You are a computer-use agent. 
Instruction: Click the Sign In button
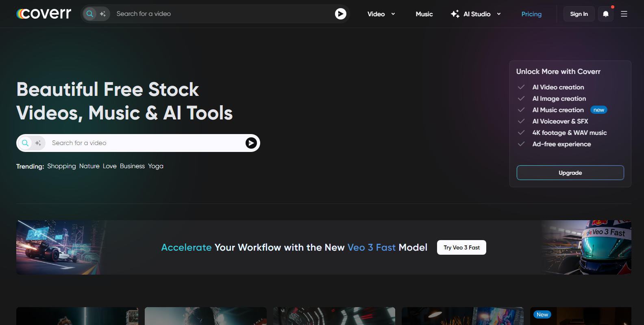pyautogui.click(x=579, y=14)
